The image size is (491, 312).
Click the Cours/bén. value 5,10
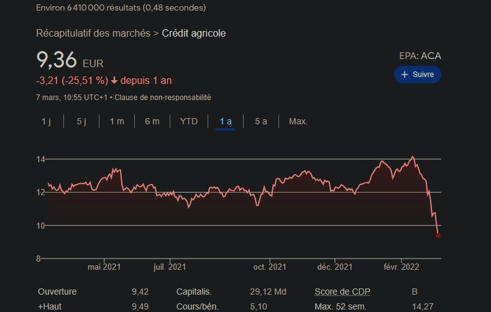coord(259,306)
